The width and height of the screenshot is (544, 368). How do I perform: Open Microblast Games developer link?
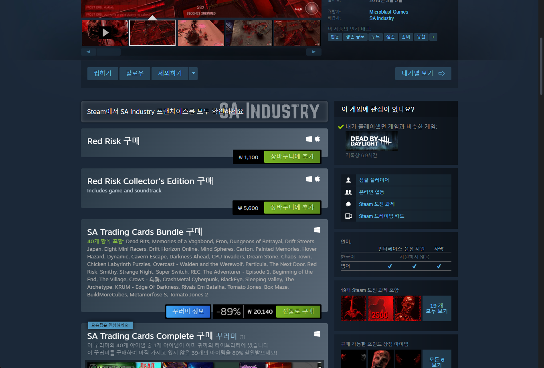tap(388, 12)
